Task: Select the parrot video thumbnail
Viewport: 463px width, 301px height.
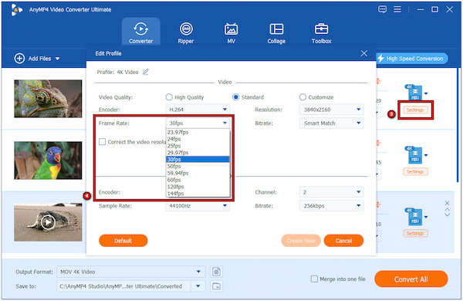Action: pyautogui.click(x=48, y=161)
